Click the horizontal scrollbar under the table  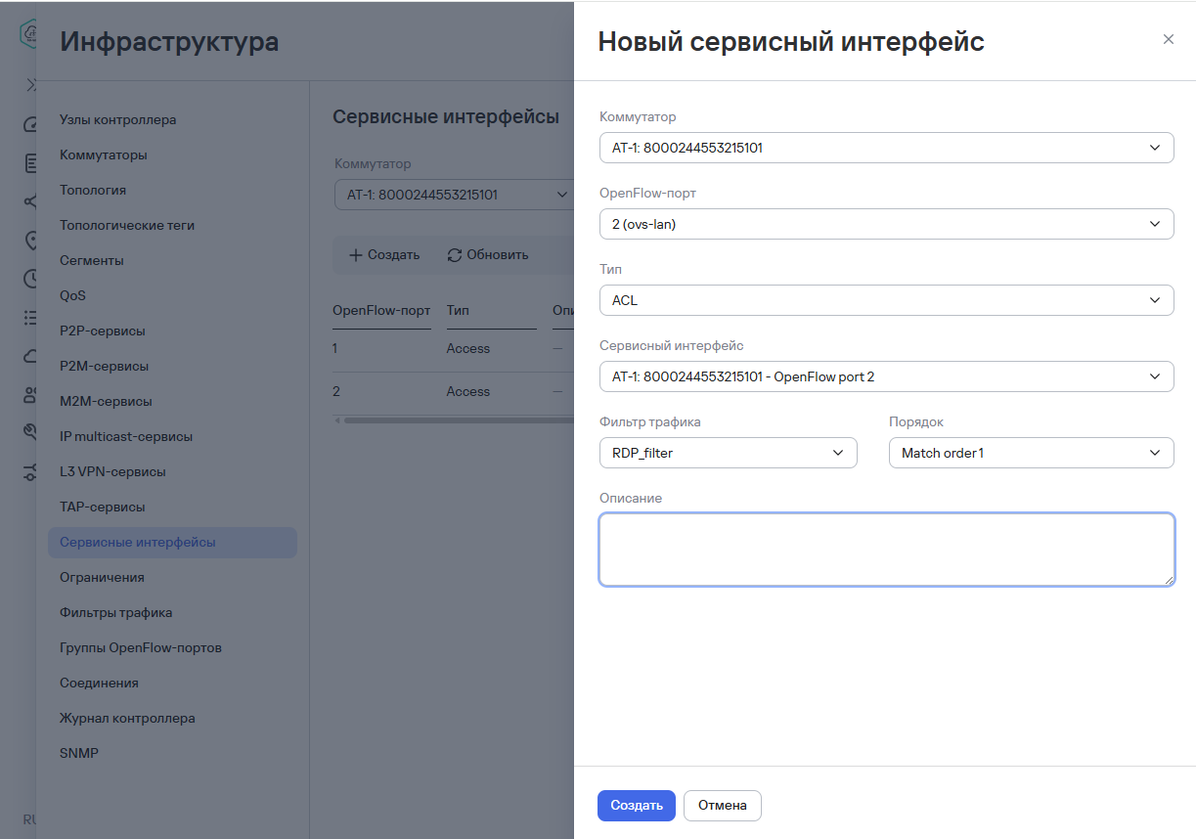458,420
